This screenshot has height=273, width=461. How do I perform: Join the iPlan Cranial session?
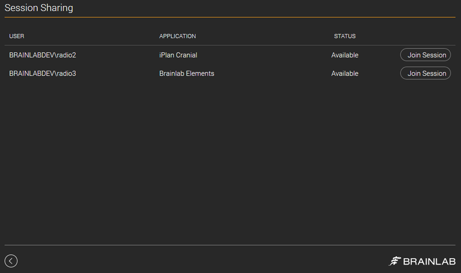pyautogui.click(x=425, y=55)
